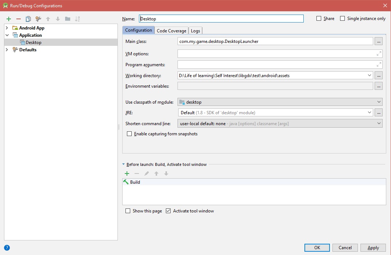Switch to the Code Coverage tab
The width and height of the screenshot is (391, 255).
click(171, 31)
